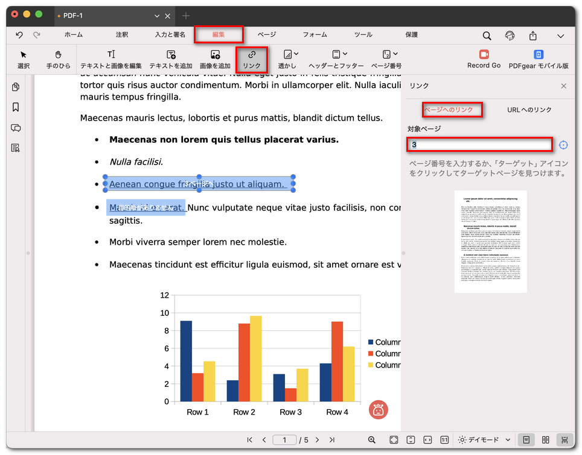Jump to the last page
The height and width of the screenshot is (455, 582).
pyautogui.click(x=332, y=440)
